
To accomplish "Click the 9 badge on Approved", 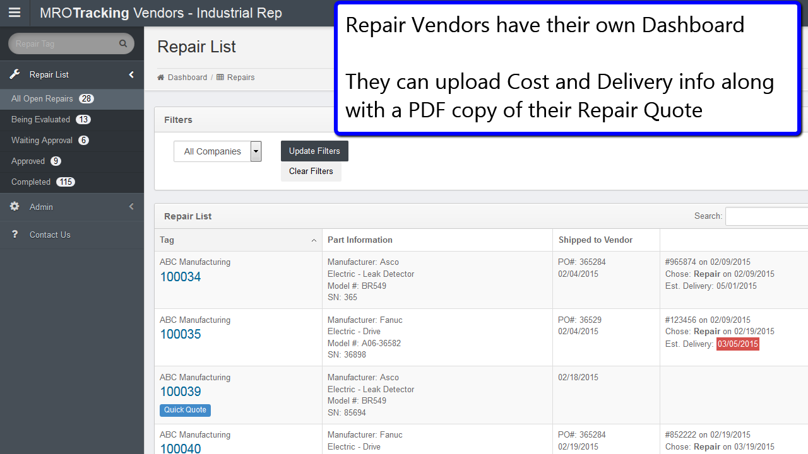I will click(56, 161).
